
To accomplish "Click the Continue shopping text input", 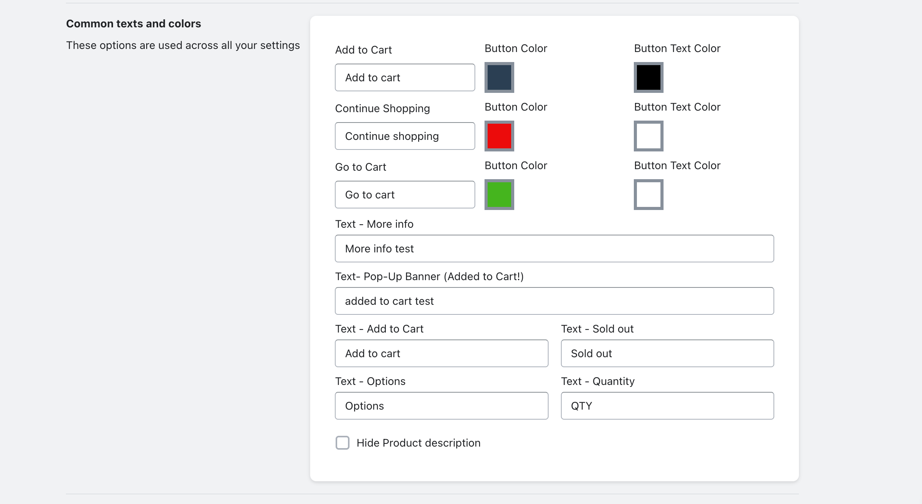I will [x=405, y=136].
